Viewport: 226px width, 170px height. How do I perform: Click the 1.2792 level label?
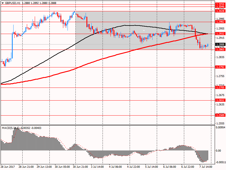pyautogui.click(x=220, y=67)
